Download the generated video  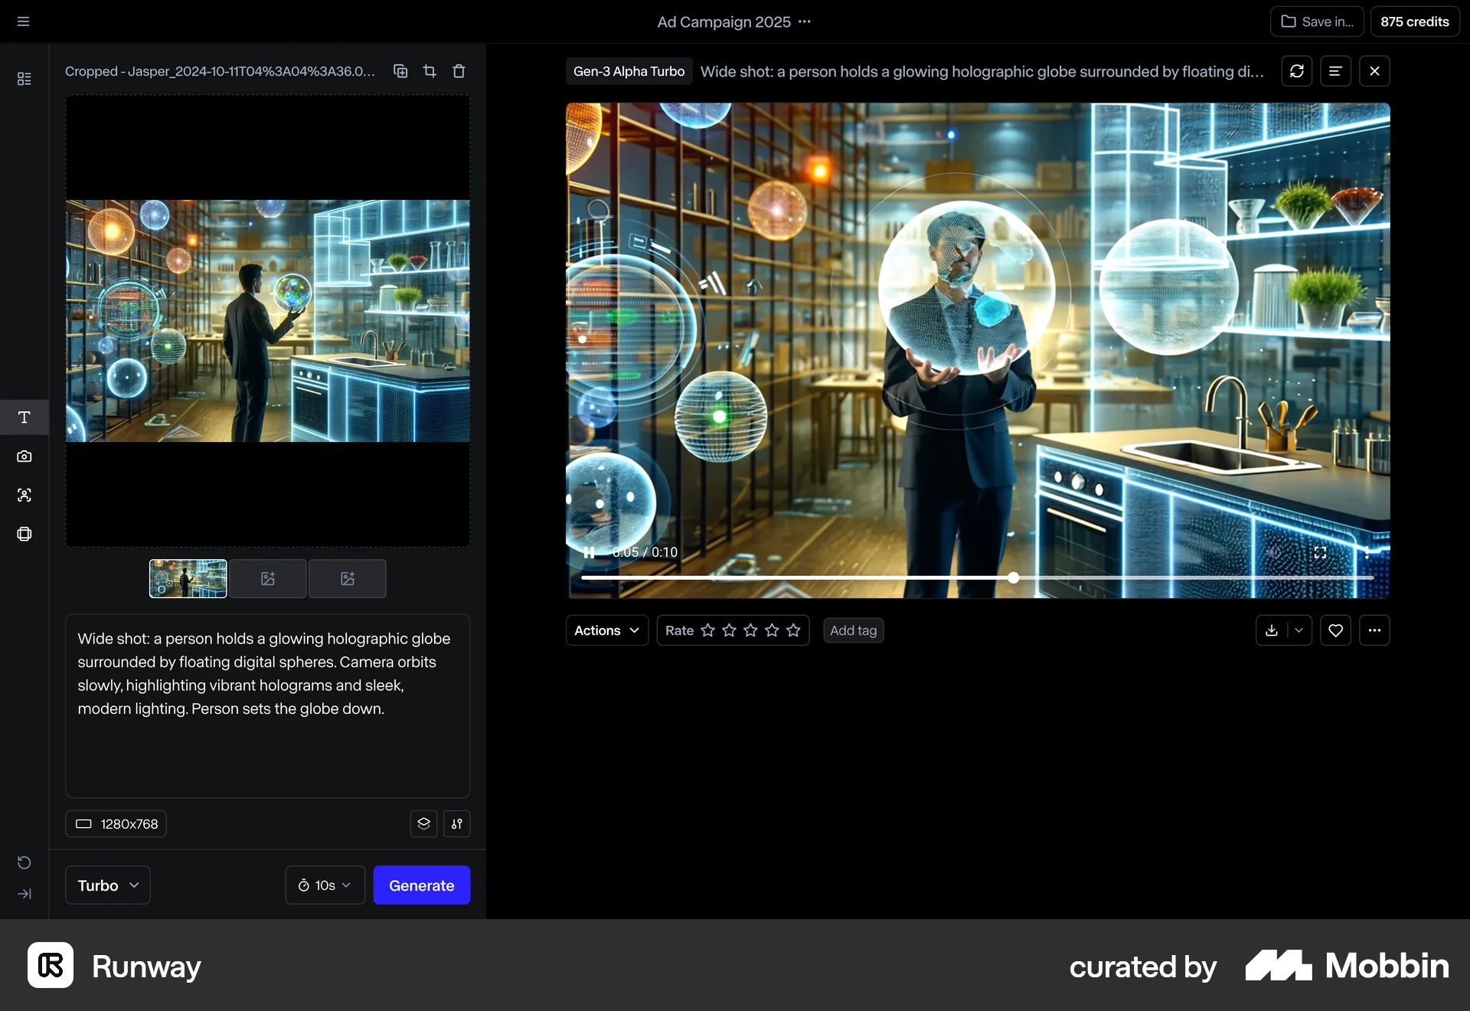pyautogui.click(x=1270, y=630)
